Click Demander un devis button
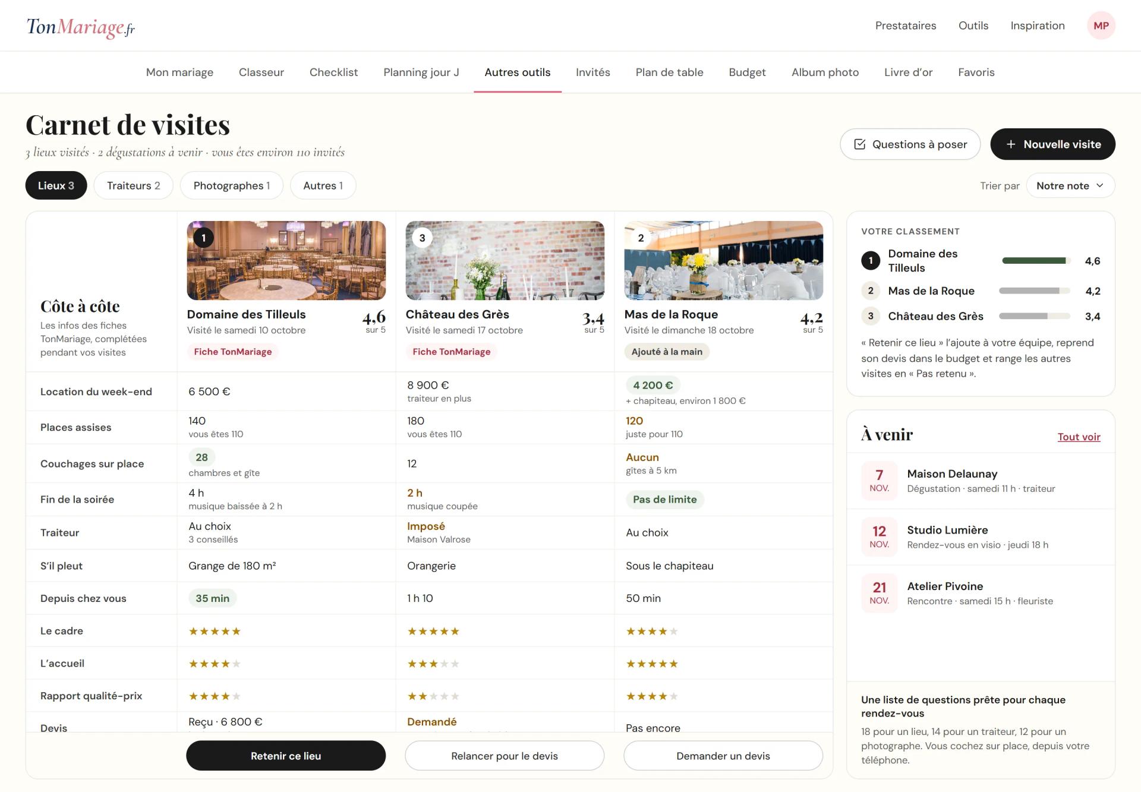The height and width of the screenshot is (792, 1141). click(x=723, y=756)
